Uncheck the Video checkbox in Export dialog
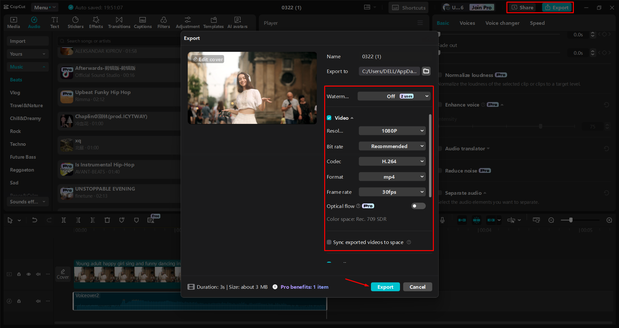This screenshot has width=619, height=328. coord(329,118)
